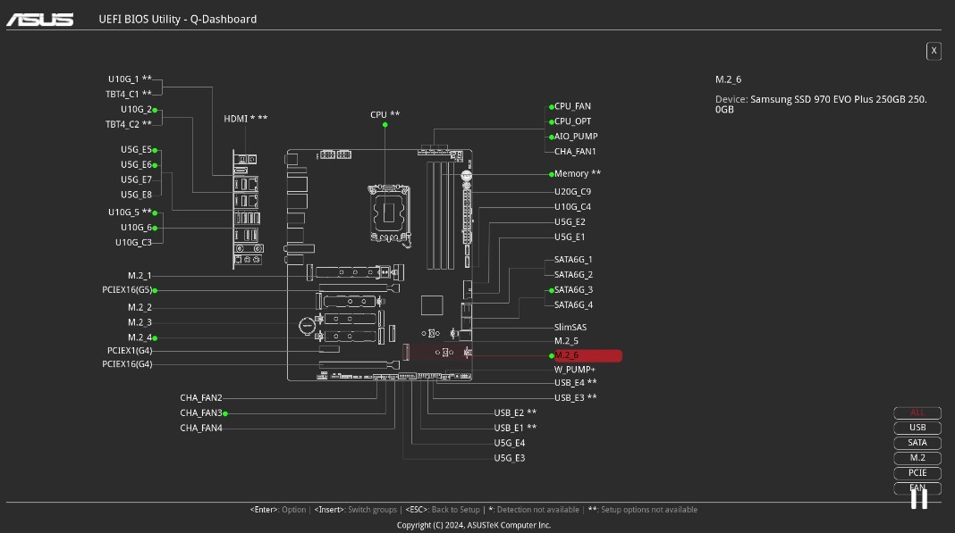955x533 pixels.
Task: Select the M.2_4 slot label
Action: tap(140, 337)
